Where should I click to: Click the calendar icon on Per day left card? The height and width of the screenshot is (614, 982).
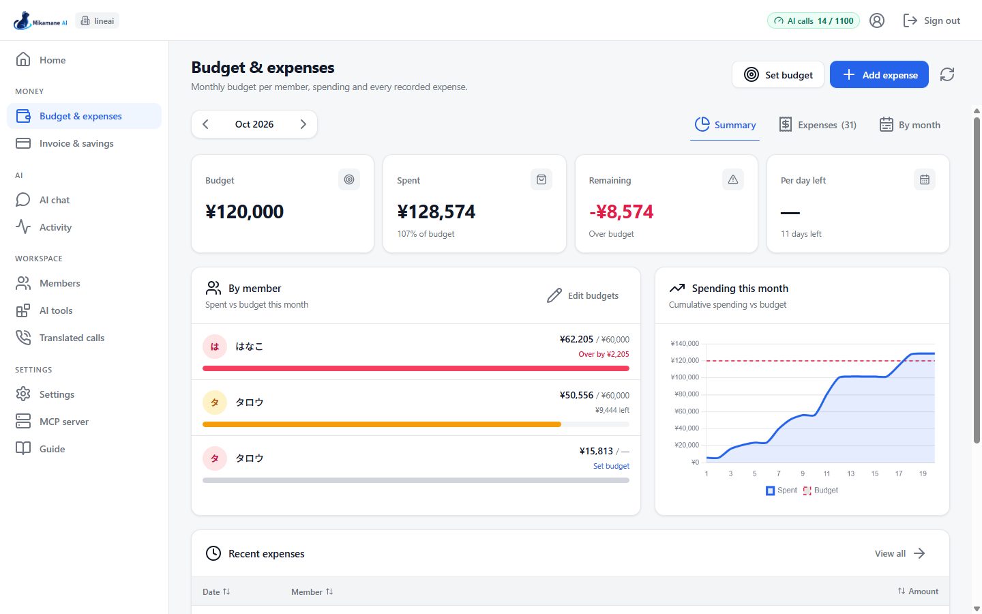click(925, 179)
